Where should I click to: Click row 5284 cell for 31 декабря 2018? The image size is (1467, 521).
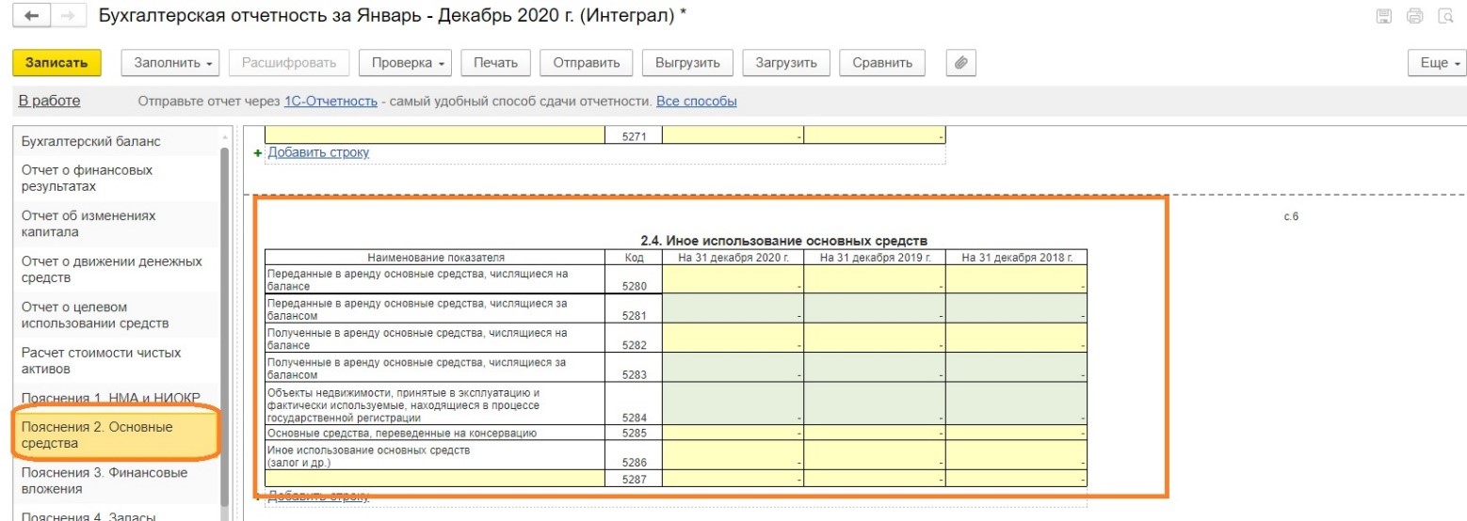tap(1016, 403)
